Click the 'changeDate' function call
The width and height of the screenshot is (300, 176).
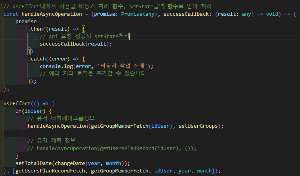(x=70, y=163)
